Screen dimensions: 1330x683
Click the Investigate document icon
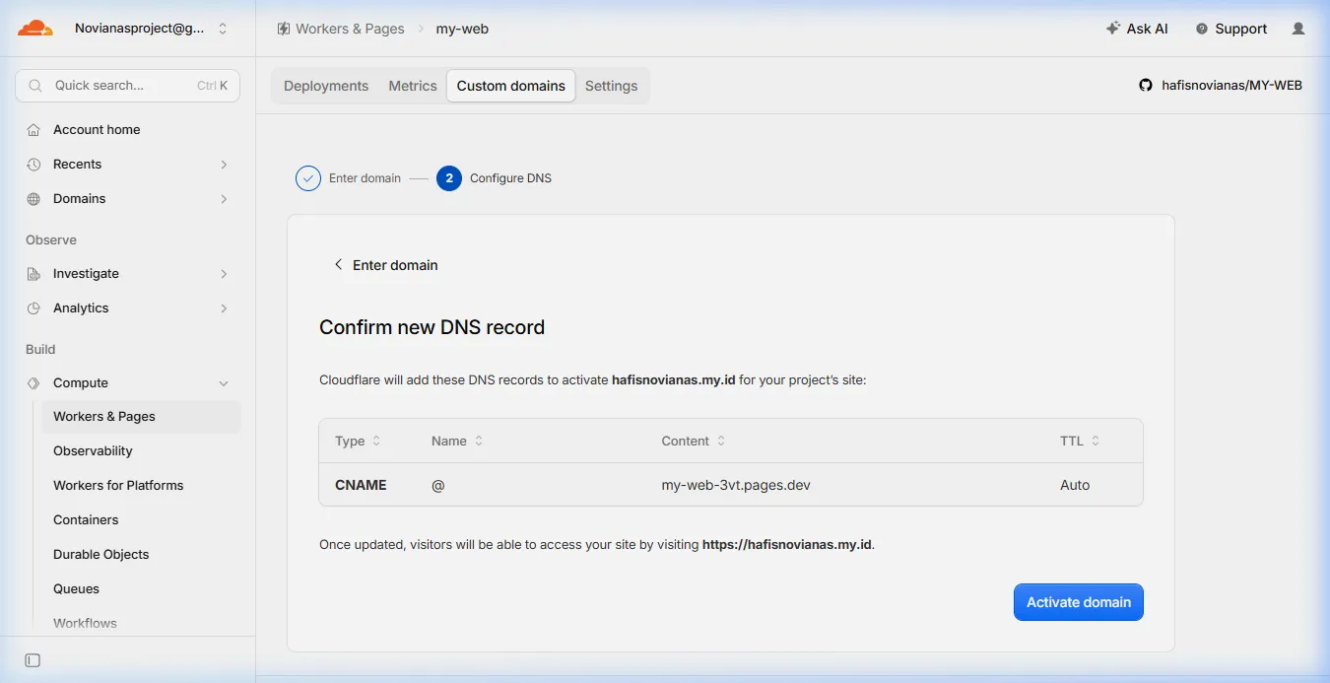click(x=33, y=273)
